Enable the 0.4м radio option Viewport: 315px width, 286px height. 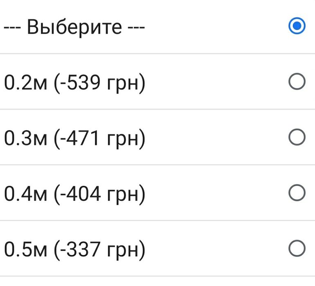pyautogui.click(x=297, y=193)
